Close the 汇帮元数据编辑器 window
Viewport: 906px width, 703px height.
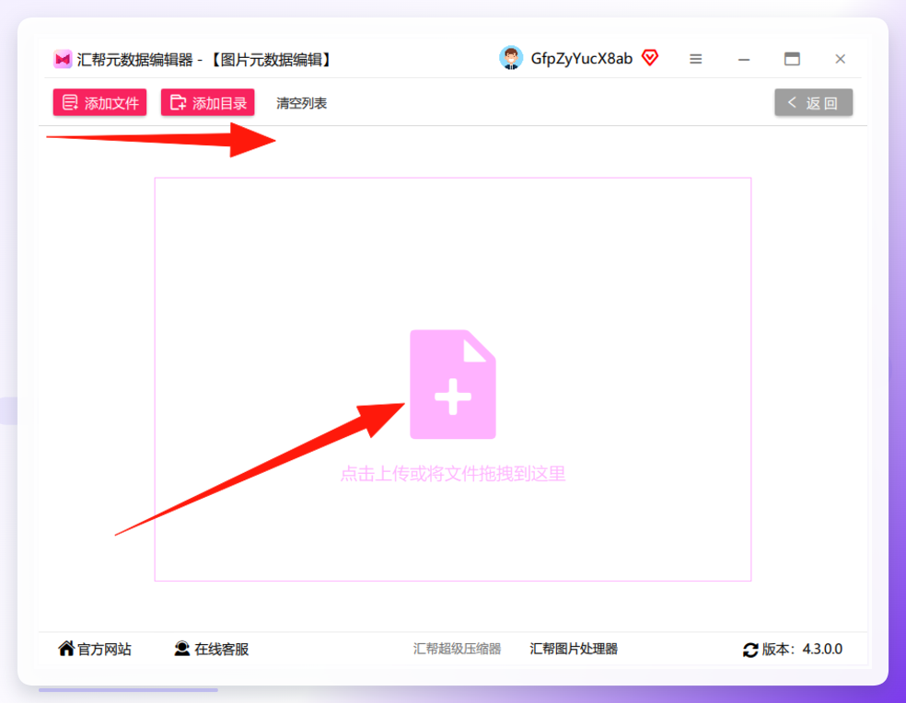coord(840,59)
